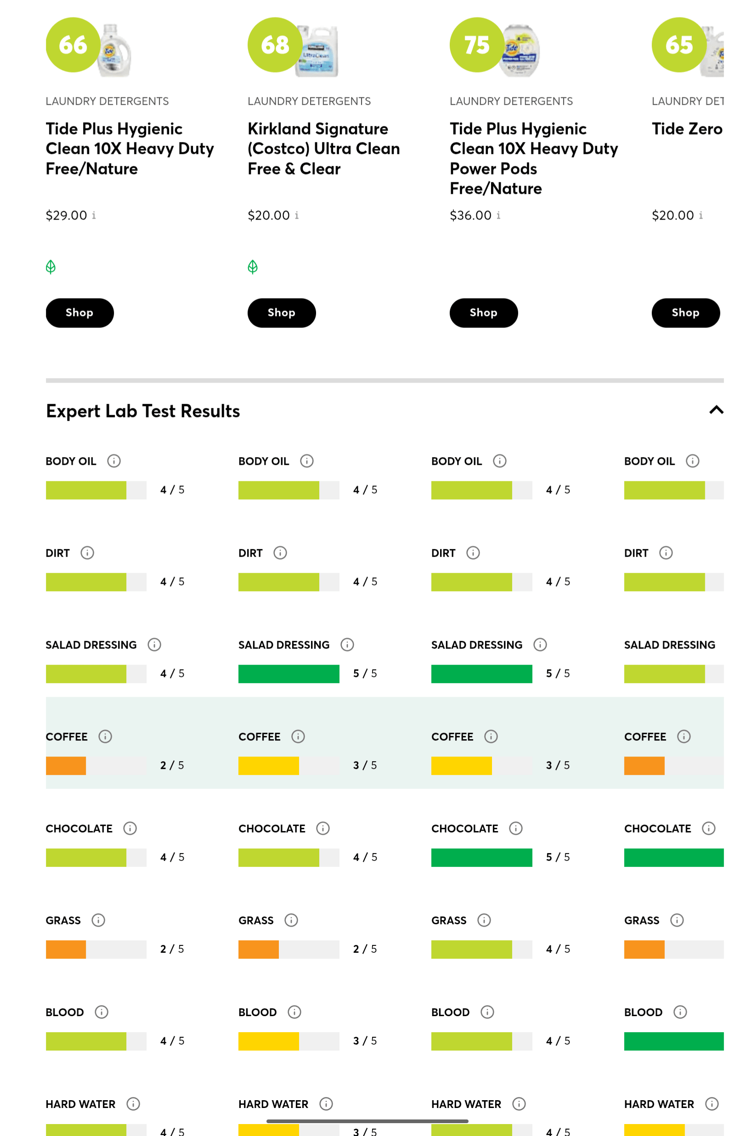Image resolution: width=735 pixels, height=1136 pixels.
Task: Open Tide Zero product title link
Action: click(x=686, y=129)
